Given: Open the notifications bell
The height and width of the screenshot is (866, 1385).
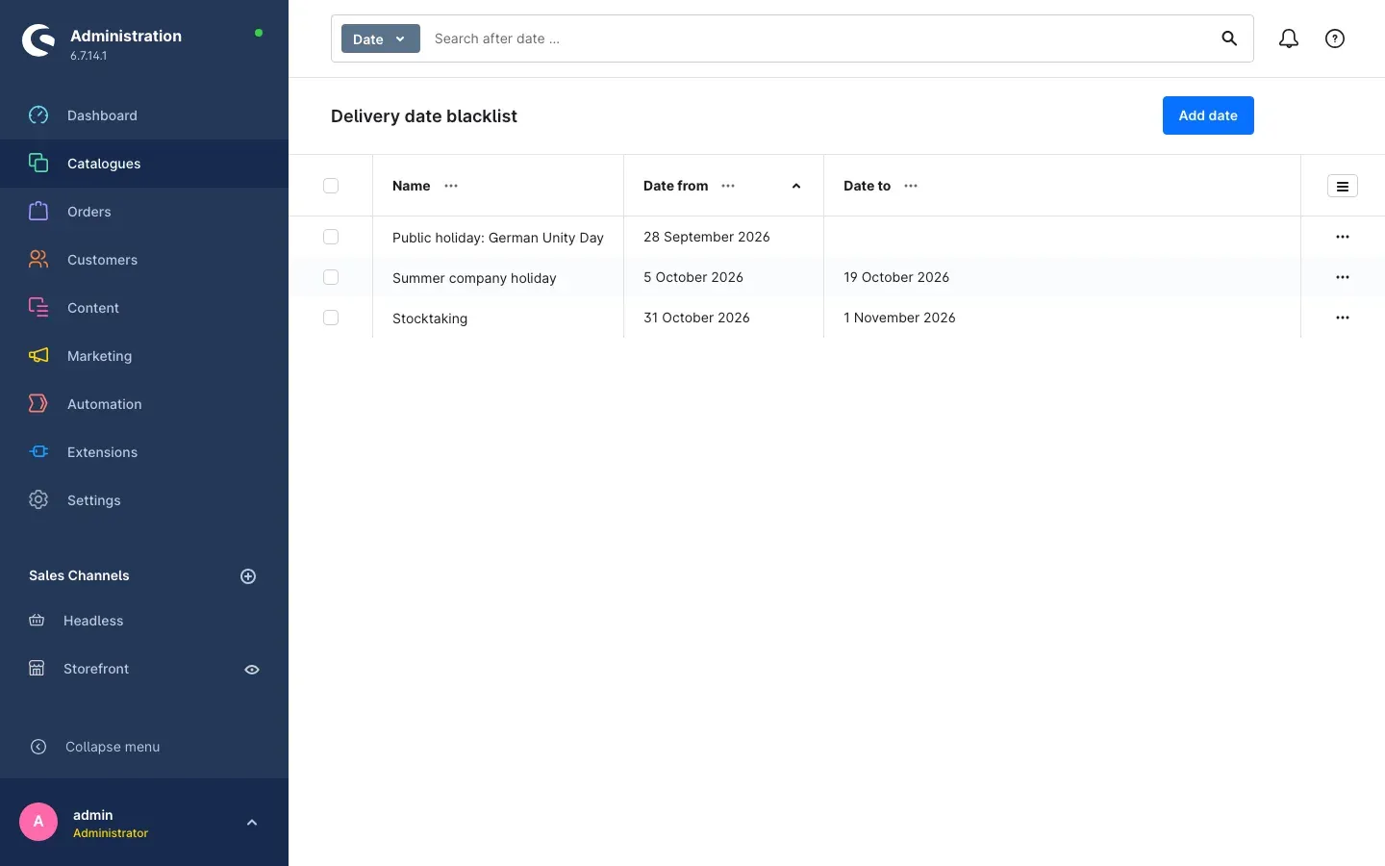Looking at the screenshot, I should pos(1289,38).
